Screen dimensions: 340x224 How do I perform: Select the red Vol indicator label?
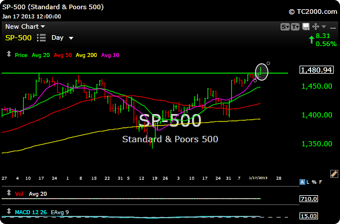tap(19, 193)
